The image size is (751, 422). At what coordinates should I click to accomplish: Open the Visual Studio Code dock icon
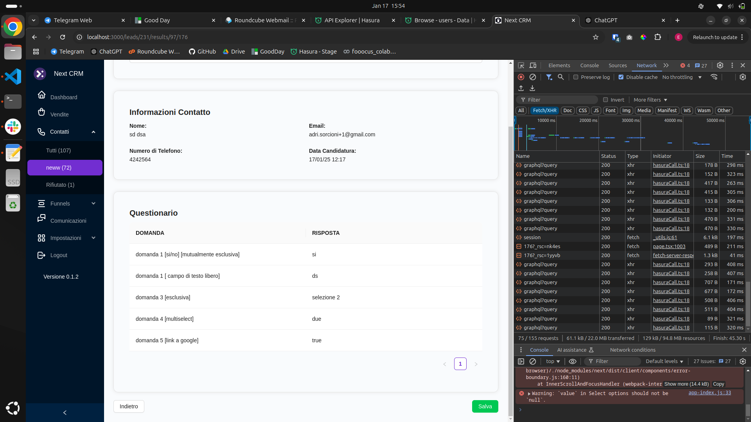(13, 77)
